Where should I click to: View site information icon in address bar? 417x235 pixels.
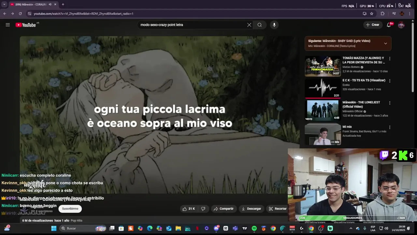coord(29,14)
